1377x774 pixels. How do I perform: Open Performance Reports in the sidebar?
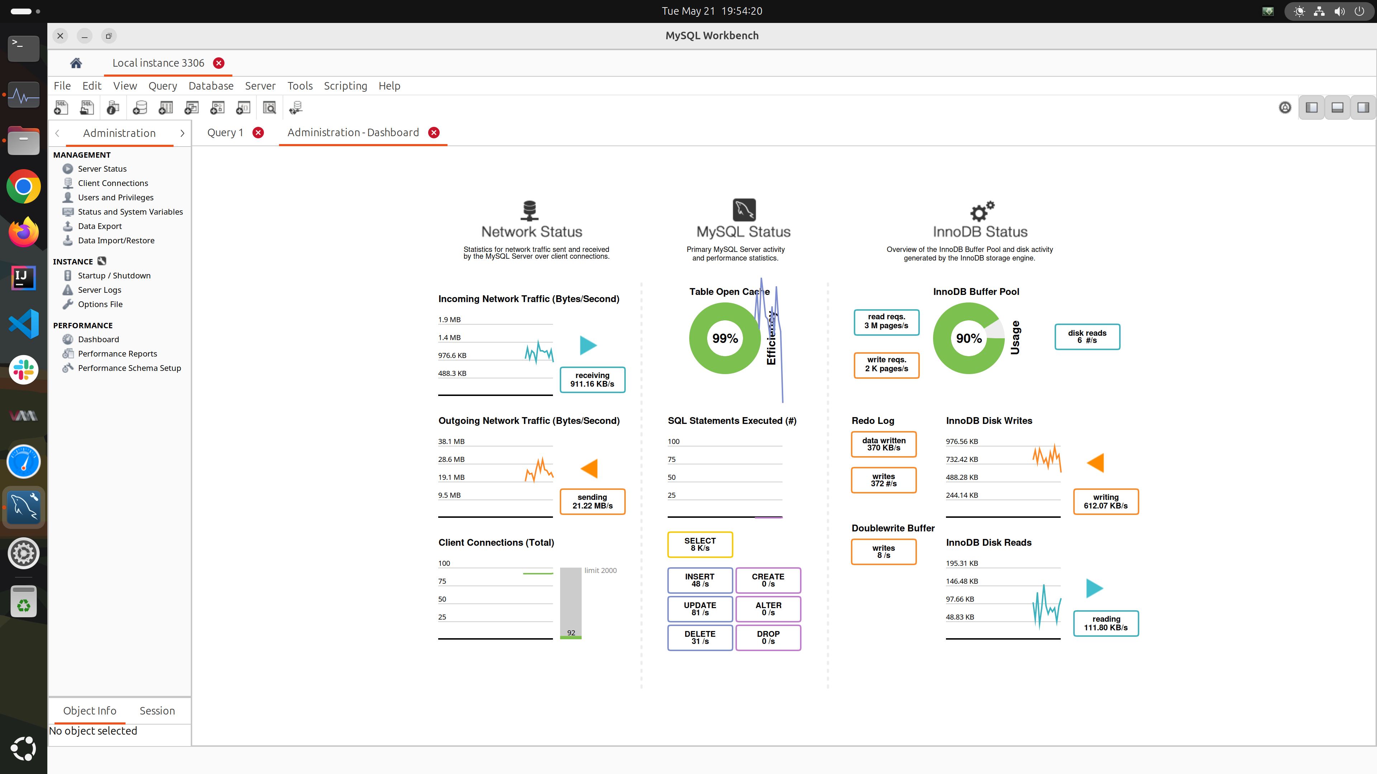coord(117,354)
